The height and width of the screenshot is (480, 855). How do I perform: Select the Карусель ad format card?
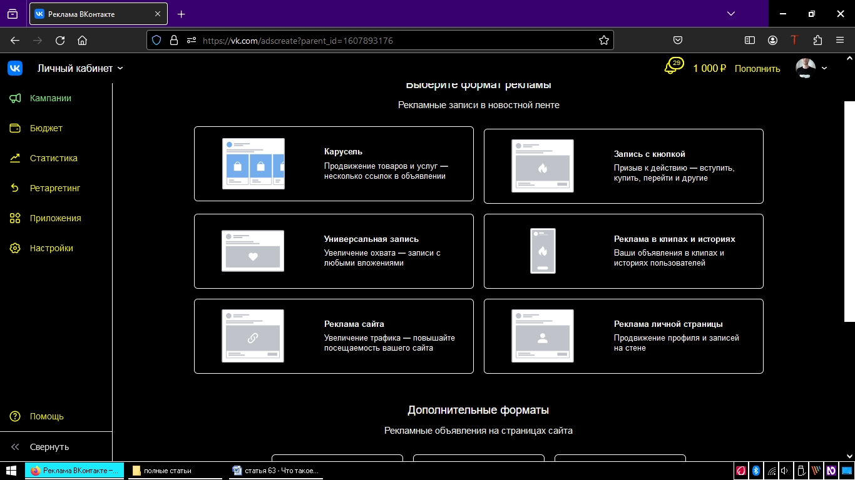334,164
